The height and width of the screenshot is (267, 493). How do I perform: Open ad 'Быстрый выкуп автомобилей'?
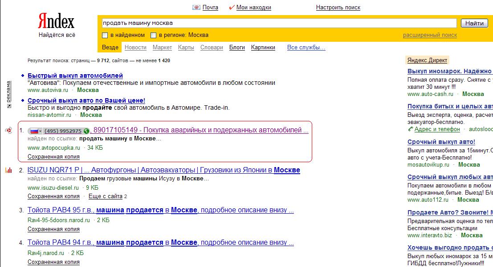pos(75,76)
